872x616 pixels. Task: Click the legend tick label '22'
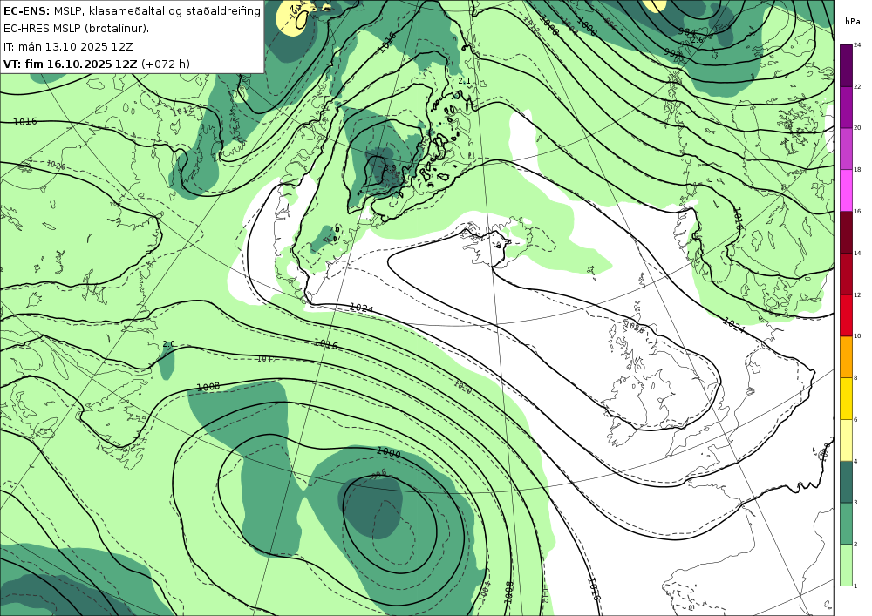click(x=857, y=86)
